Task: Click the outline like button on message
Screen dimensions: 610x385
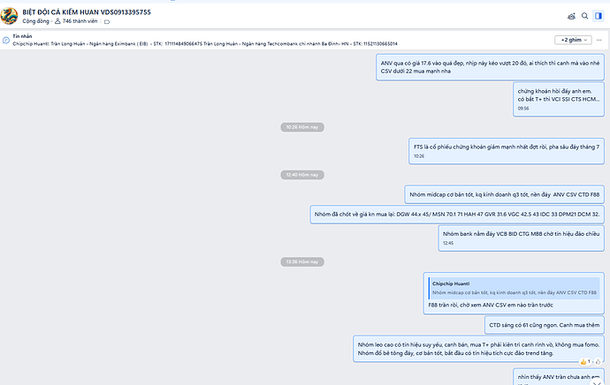Action: click(598, 362)
